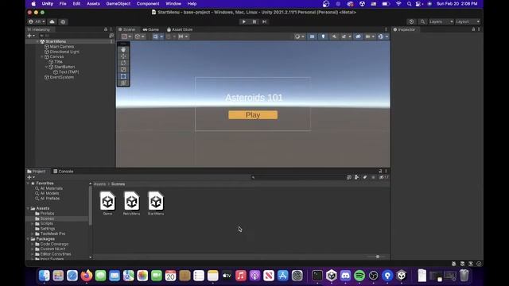Select EventSystem in Hierarchy
The height and width of the screenshot is (286, 509).
62,77
